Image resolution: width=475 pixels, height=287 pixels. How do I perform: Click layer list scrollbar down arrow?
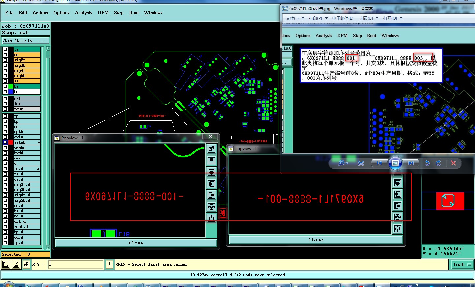48,247
